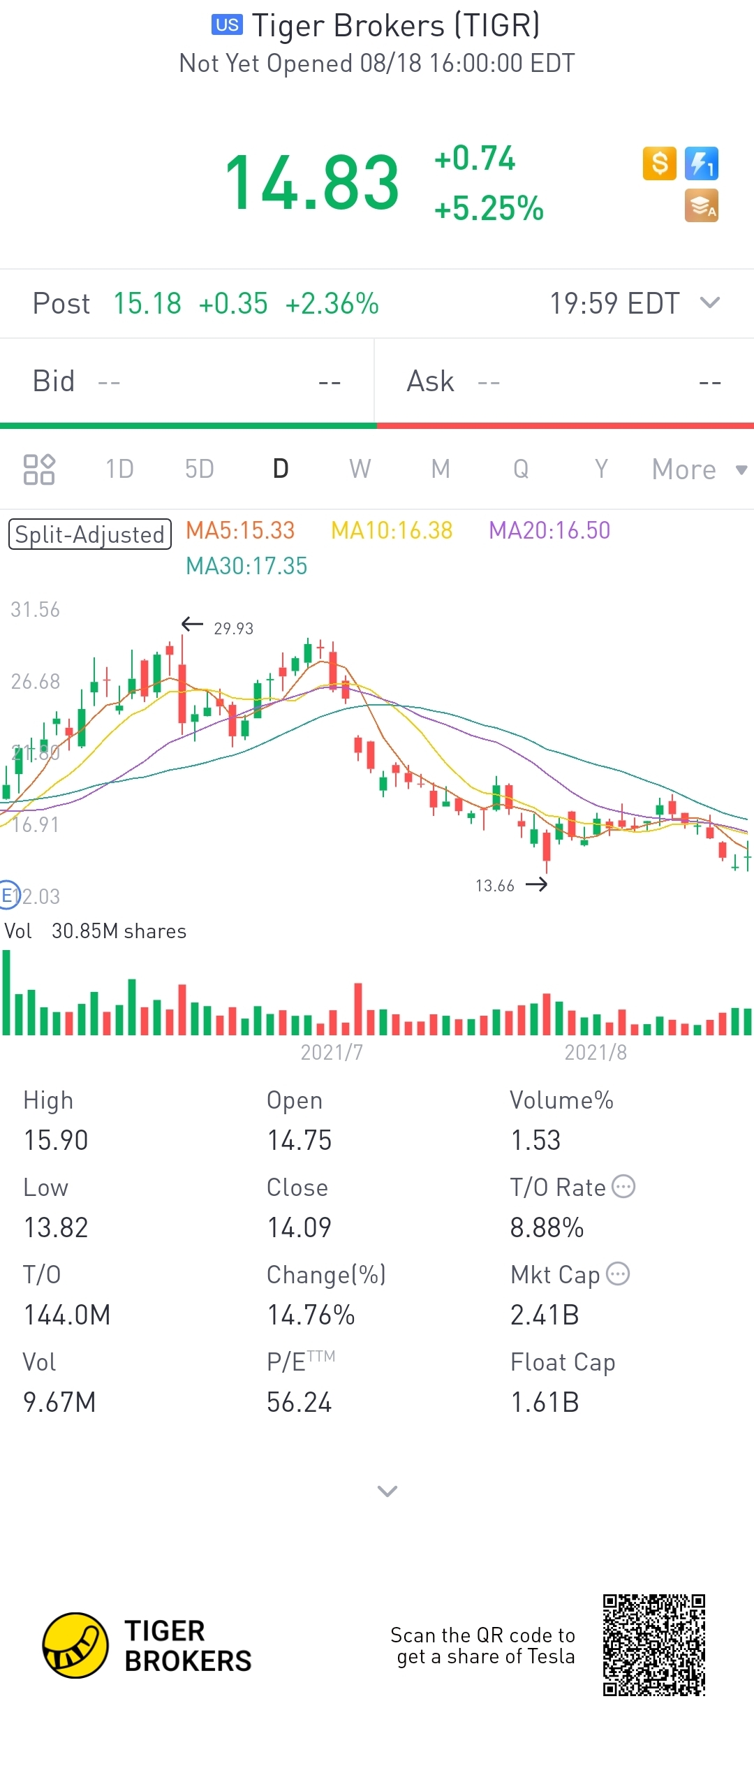This screenshot has height=1766, width=754.
Task: Tap the blue lightning bolt icon
Action: [x=702, y=163]
